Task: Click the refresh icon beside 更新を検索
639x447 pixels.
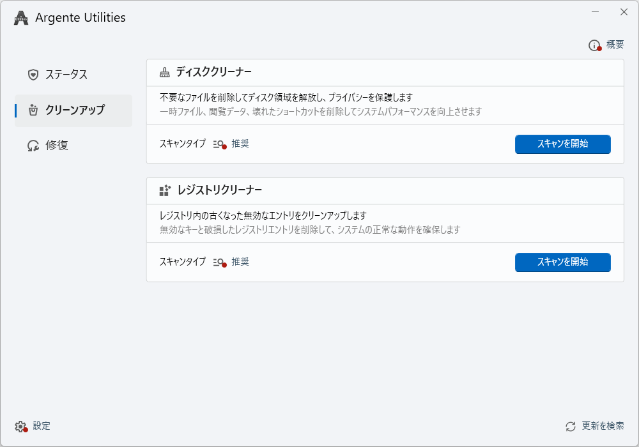Action: 571,426
